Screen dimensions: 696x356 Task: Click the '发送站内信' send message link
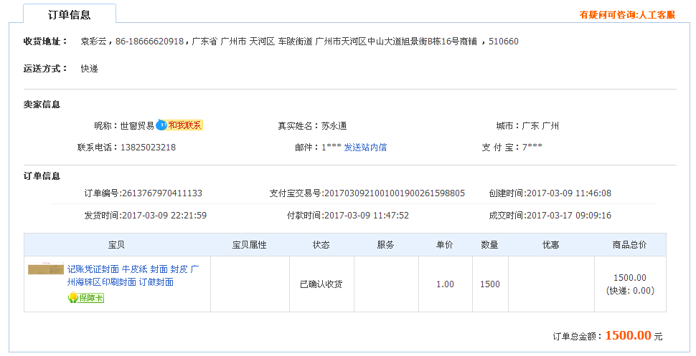365,148
